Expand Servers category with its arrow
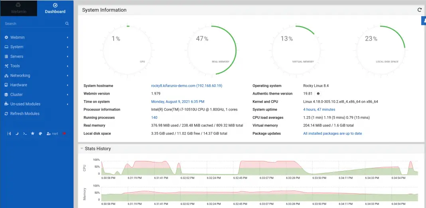This screenshot has width=426, height=208. (67, 56)
